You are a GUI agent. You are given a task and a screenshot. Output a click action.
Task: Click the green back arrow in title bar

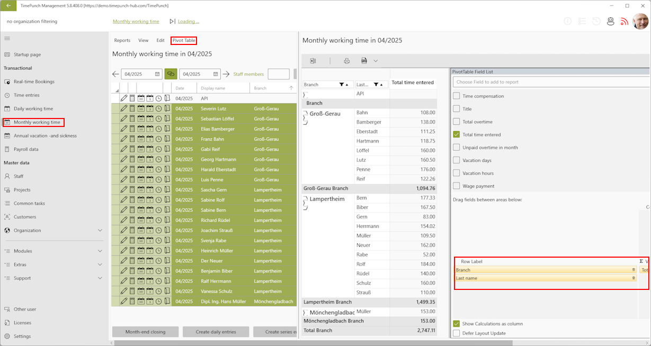pos(8,5)
